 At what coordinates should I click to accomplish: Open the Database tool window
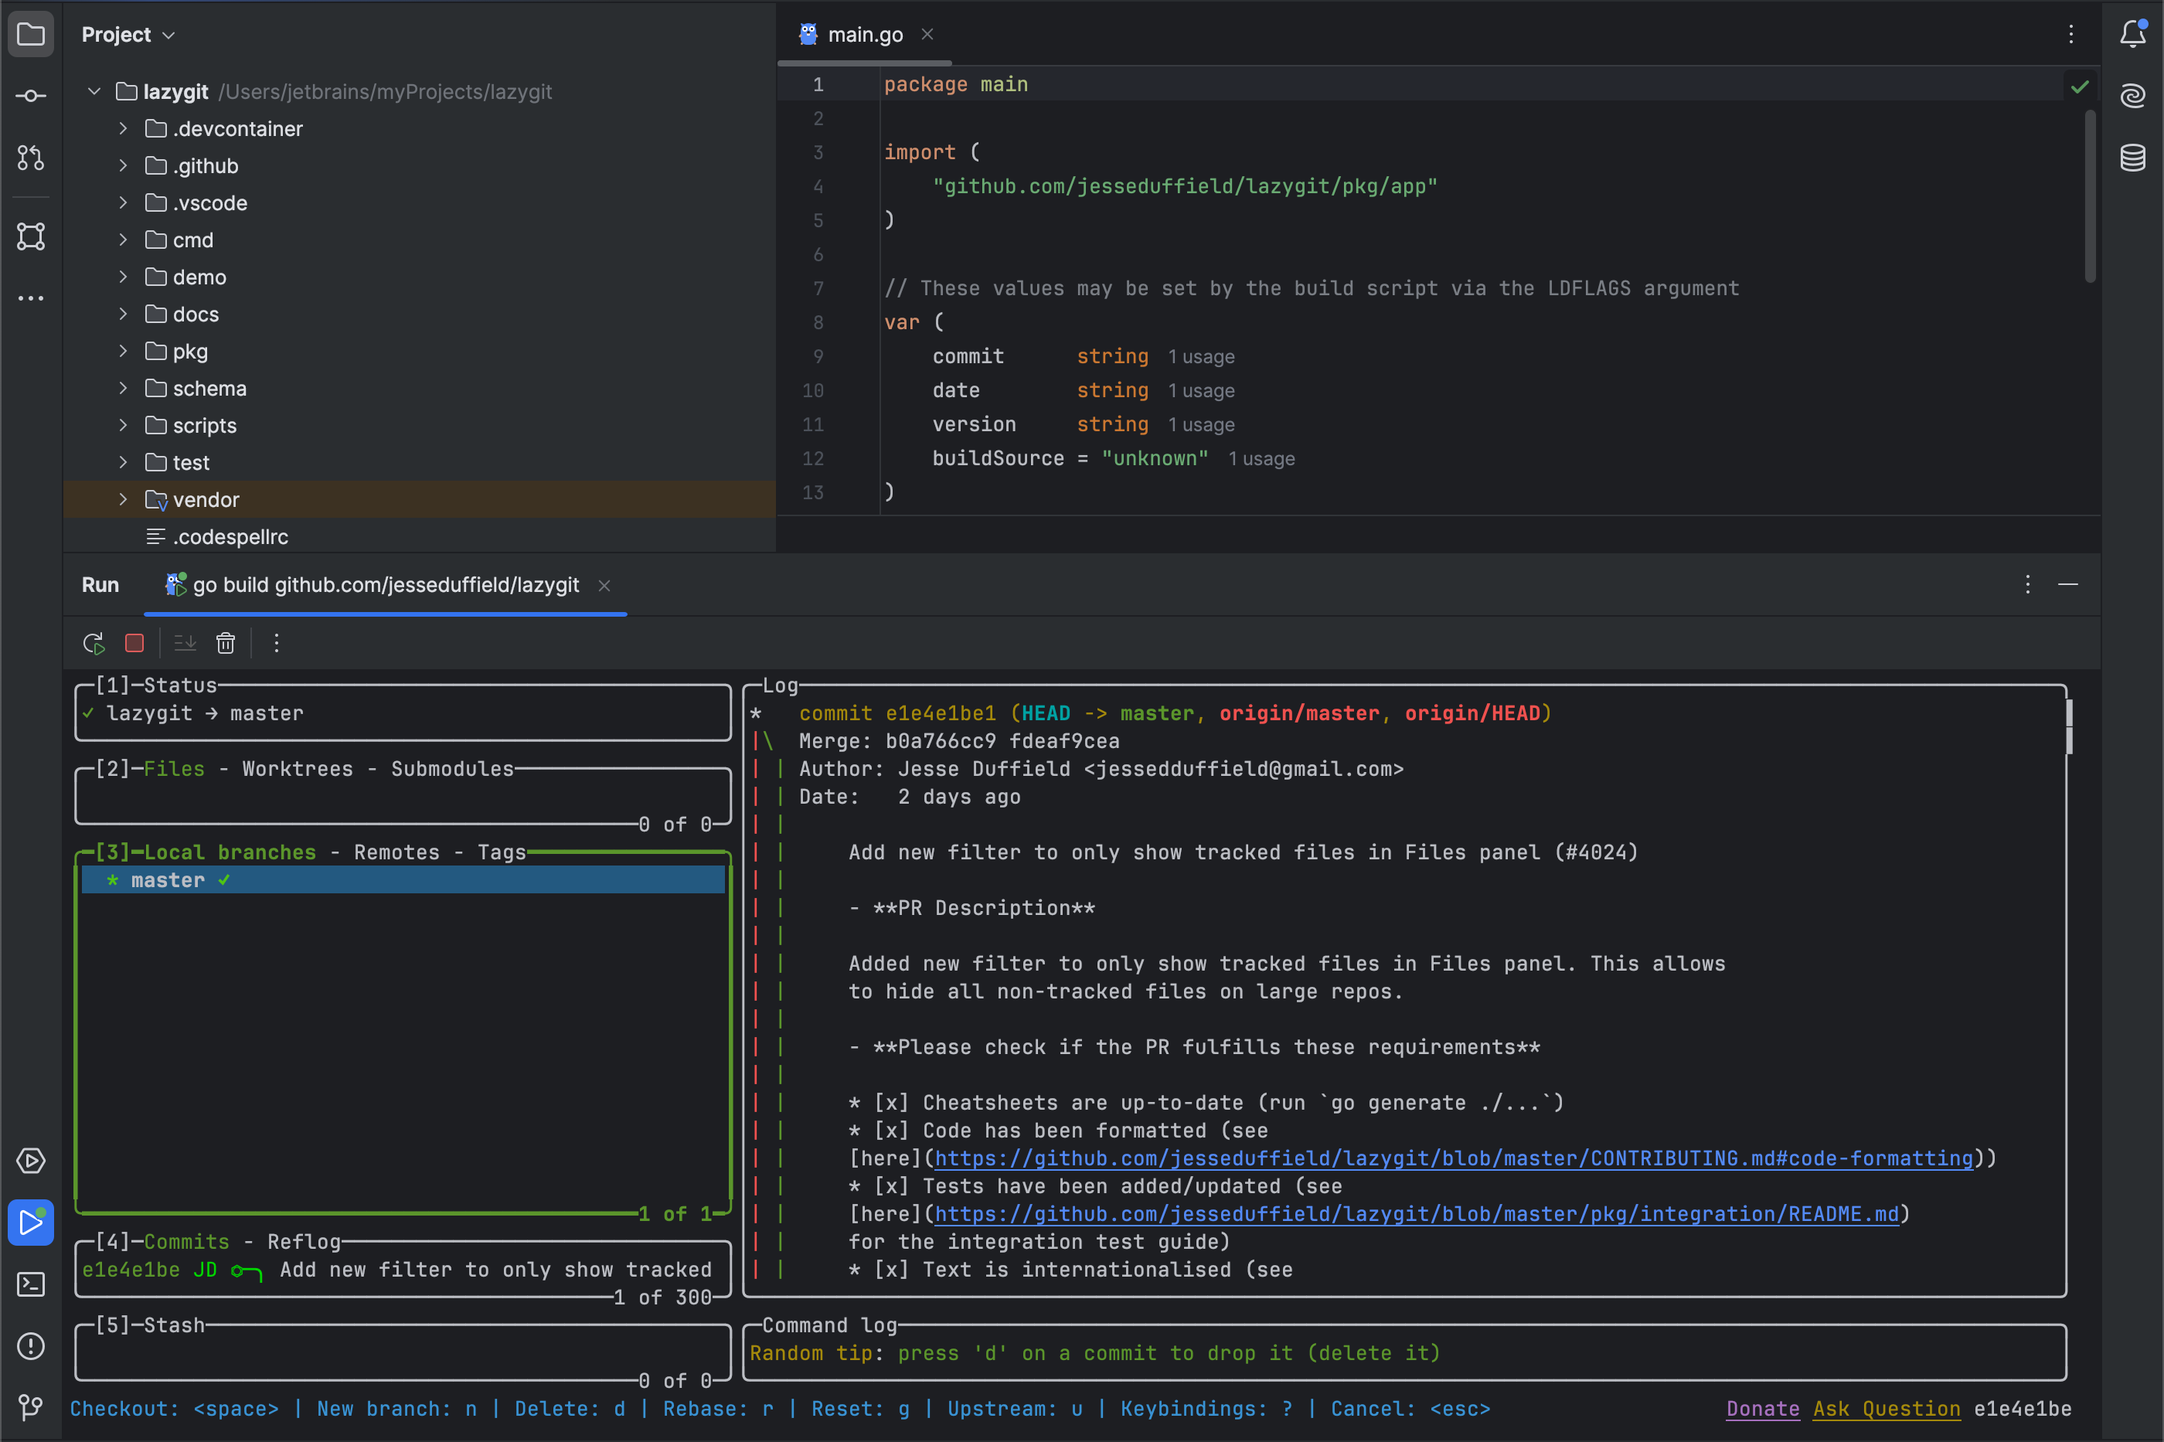pos(2133,157)
